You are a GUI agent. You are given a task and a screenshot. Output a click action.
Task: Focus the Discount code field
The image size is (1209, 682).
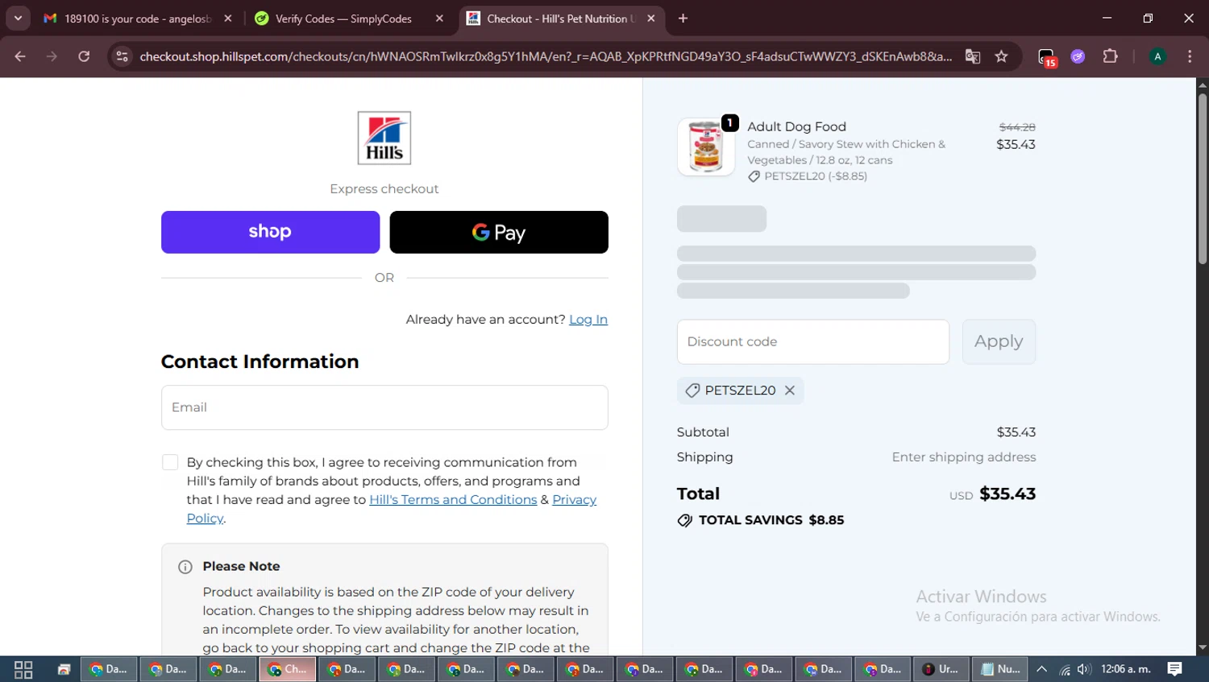(x=813, y=341)
